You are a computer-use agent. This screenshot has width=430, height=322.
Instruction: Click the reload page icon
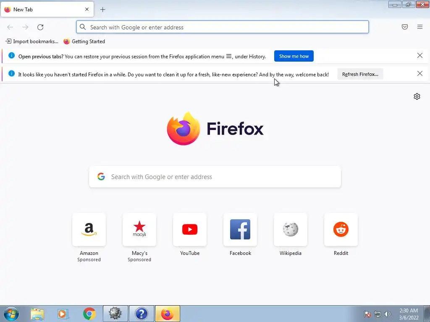40,27
